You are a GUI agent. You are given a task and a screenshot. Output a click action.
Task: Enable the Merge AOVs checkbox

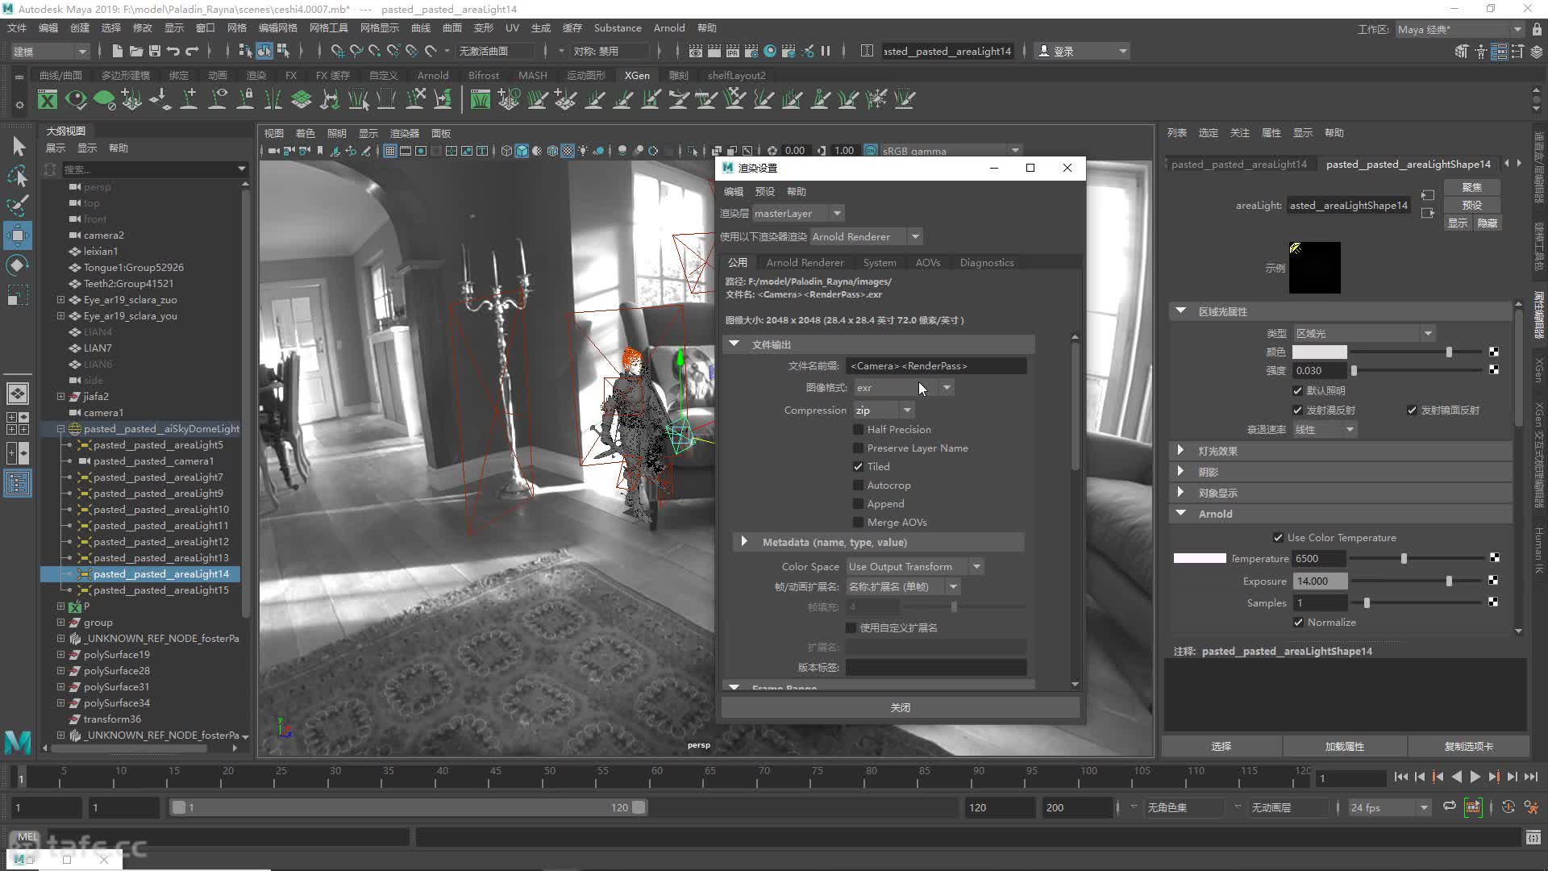tap(859, 523)
